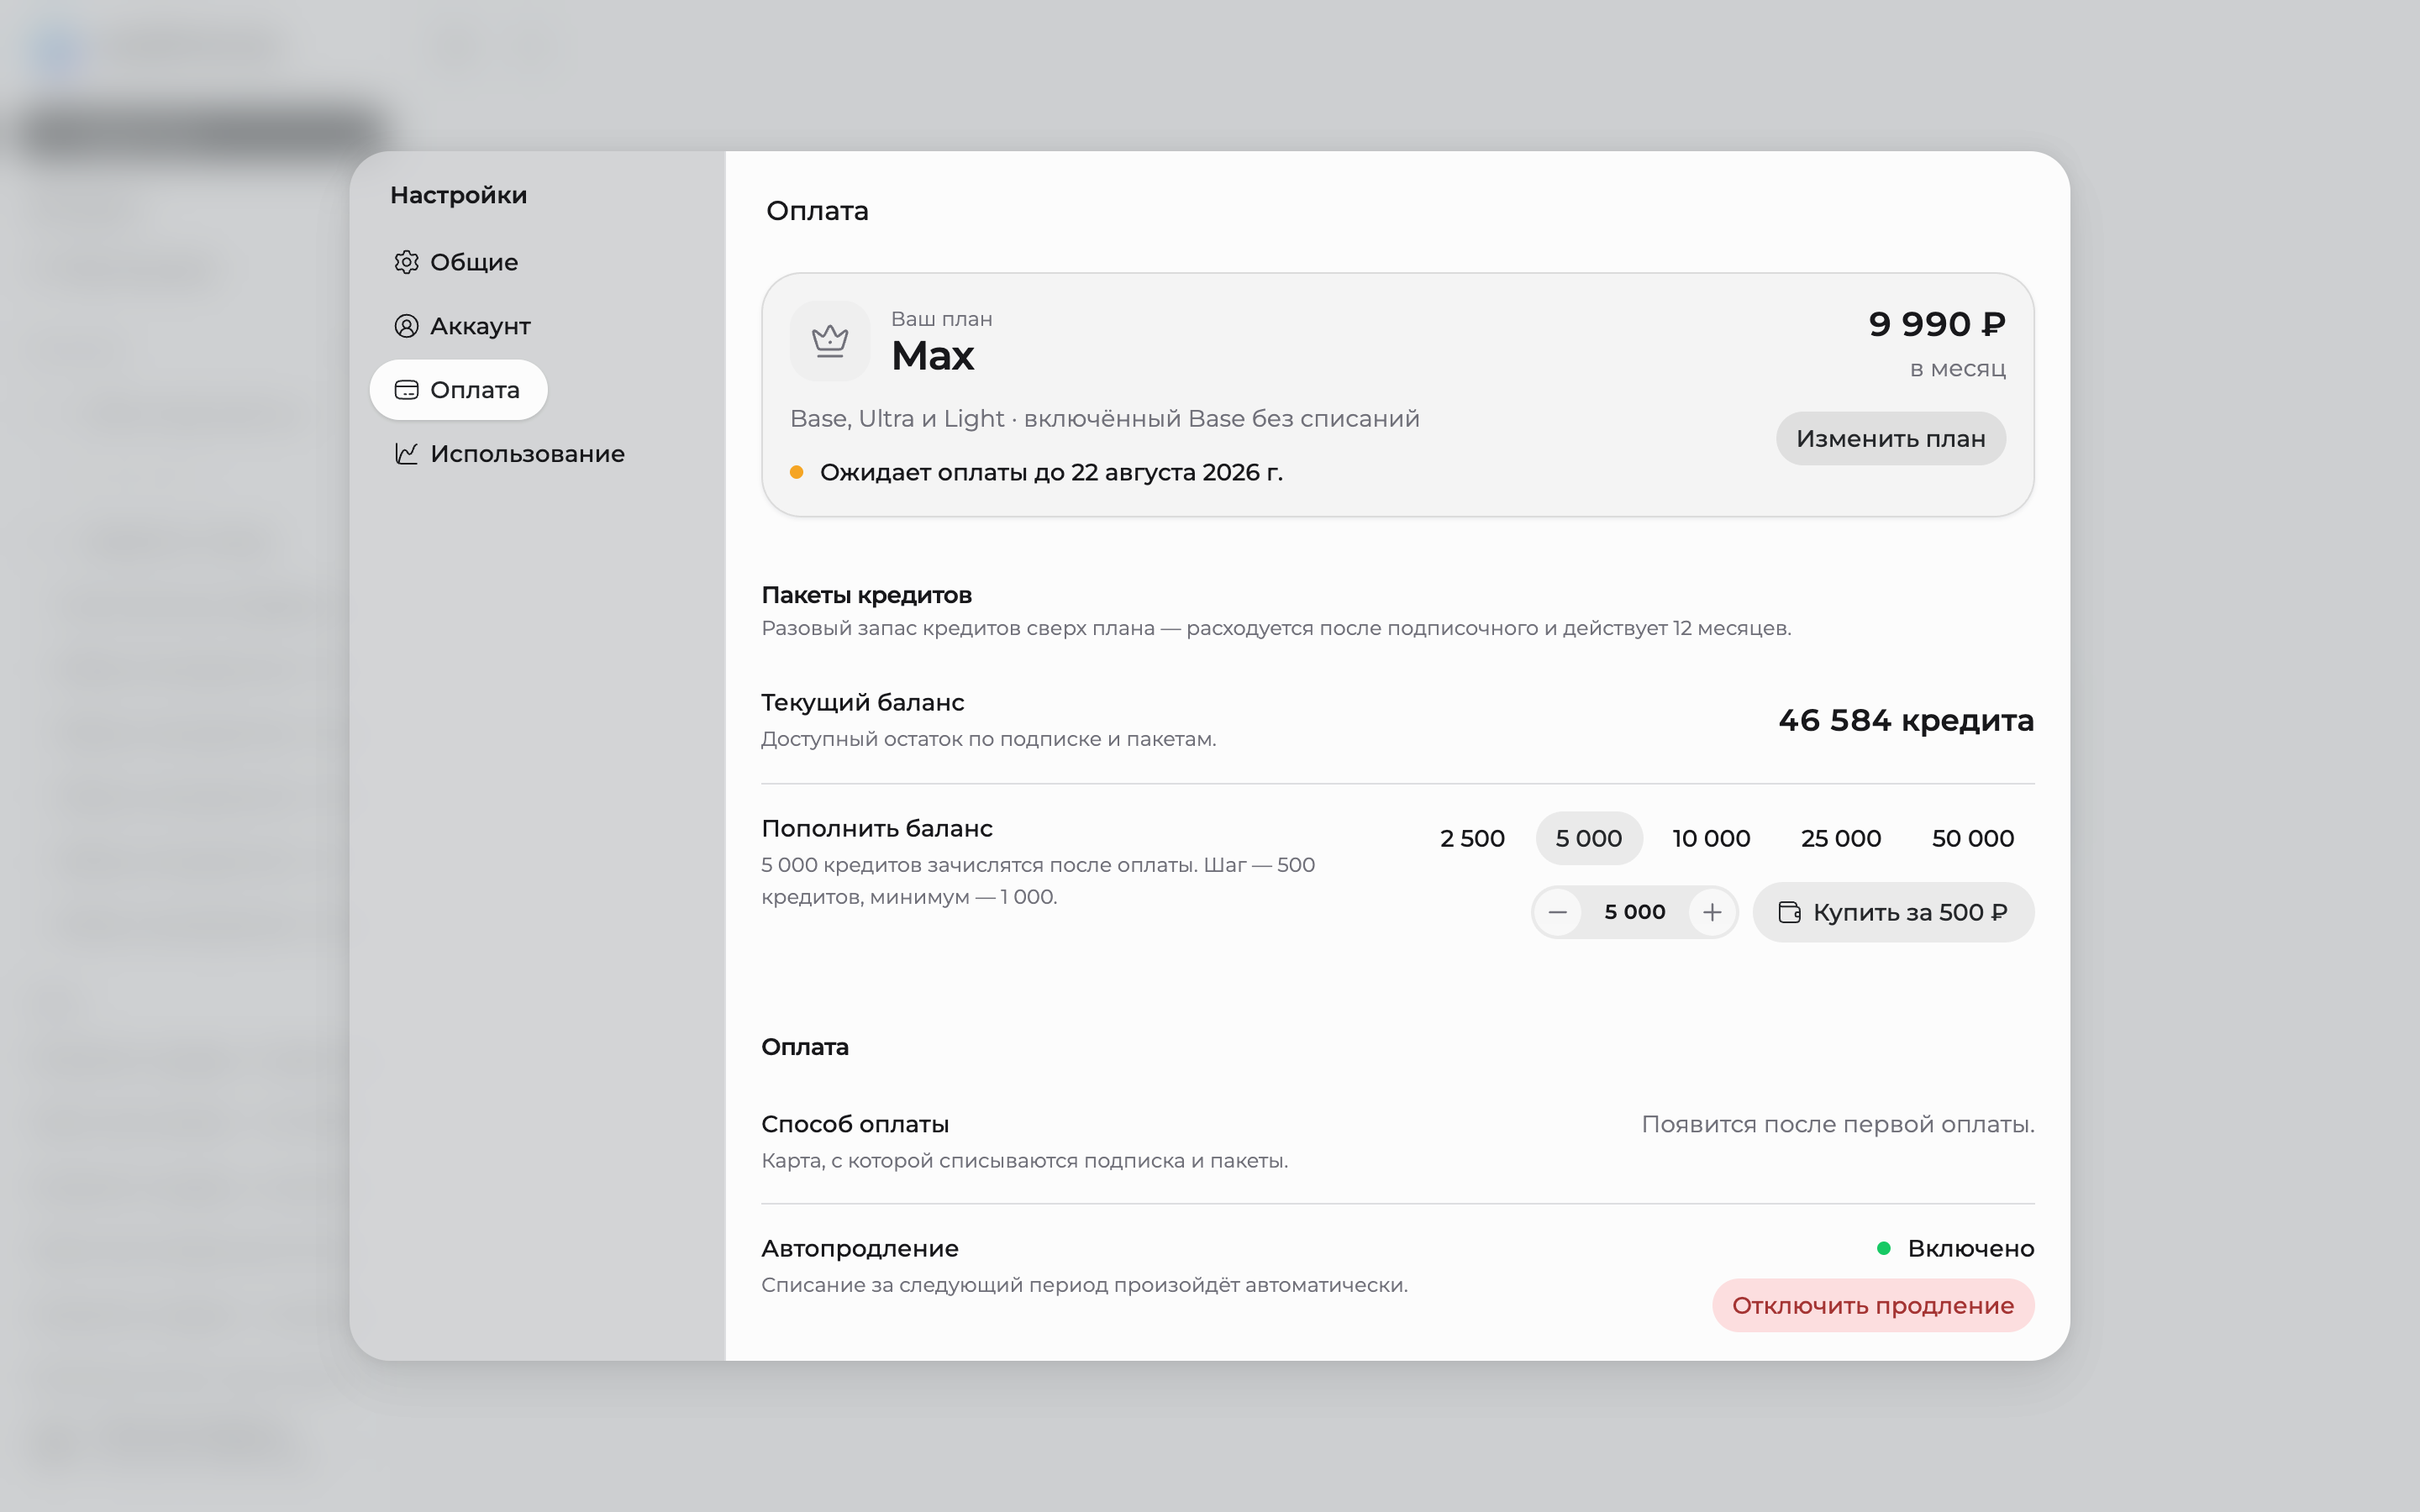Choose the 10 000 credits preset
Image resolution: width=2420 pixels, height=1512 pixels.
(1711, 838)
